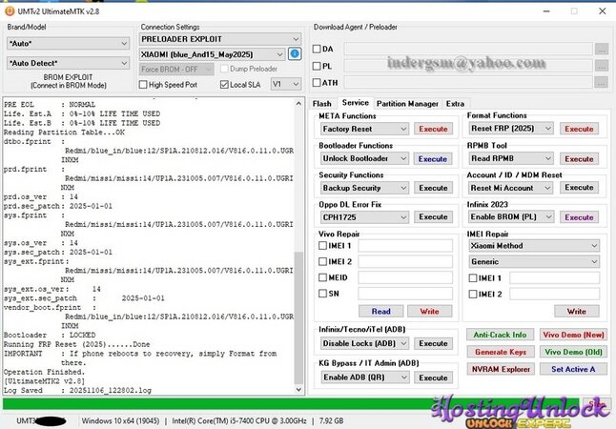Click the UMTv2 app icon in title bar
This screenshot has width=616, height=429.
9,8
